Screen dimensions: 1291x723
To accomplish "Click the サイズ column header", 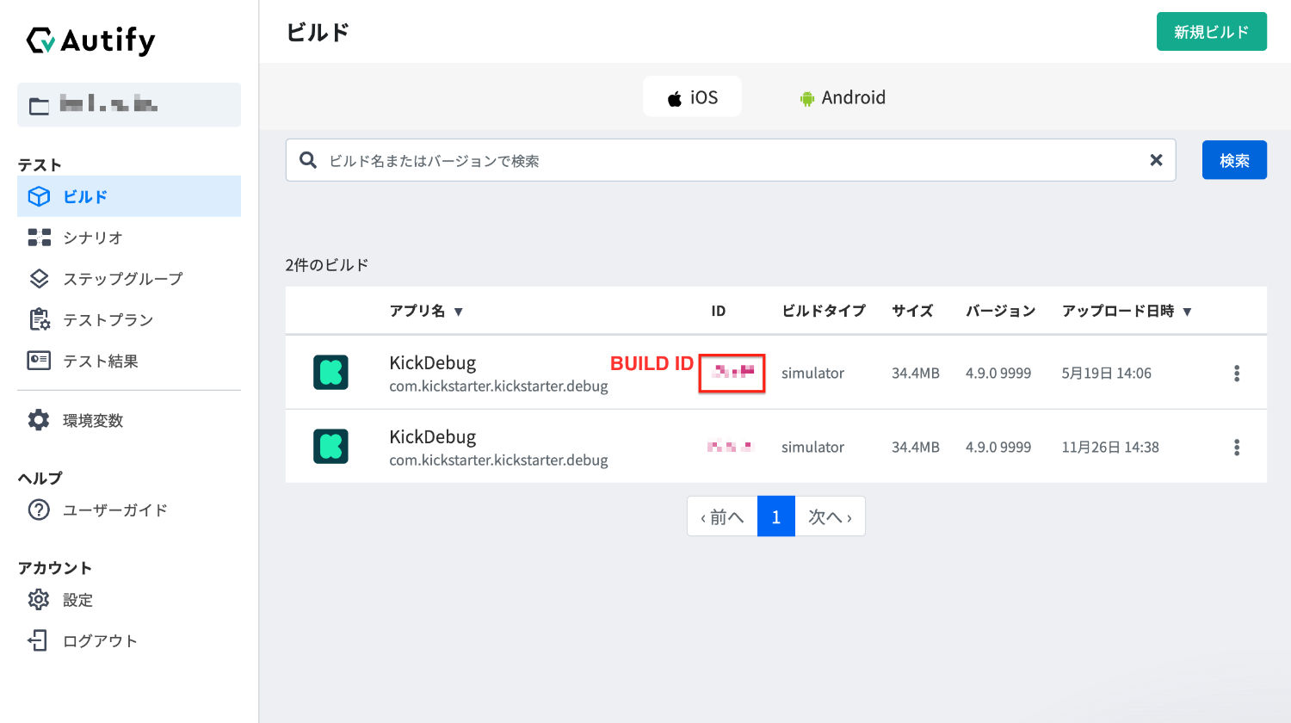I will pos(912,311).
